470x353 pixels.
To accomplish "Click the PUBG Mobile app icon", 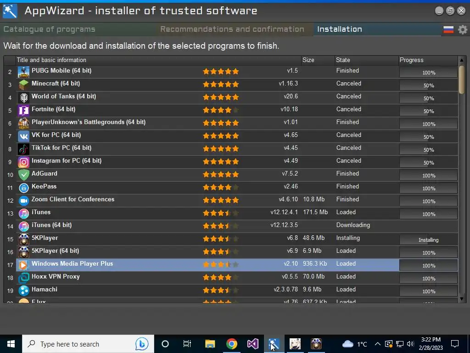I will [24, 72].
